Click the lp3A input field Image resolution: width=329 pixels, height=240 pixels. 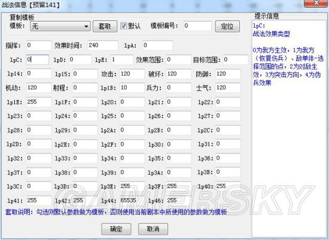(x=179, y=173)
